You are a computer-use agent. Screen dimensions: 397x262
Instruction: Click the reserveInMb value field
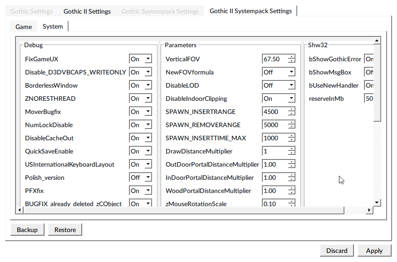(x=368, y=99)
